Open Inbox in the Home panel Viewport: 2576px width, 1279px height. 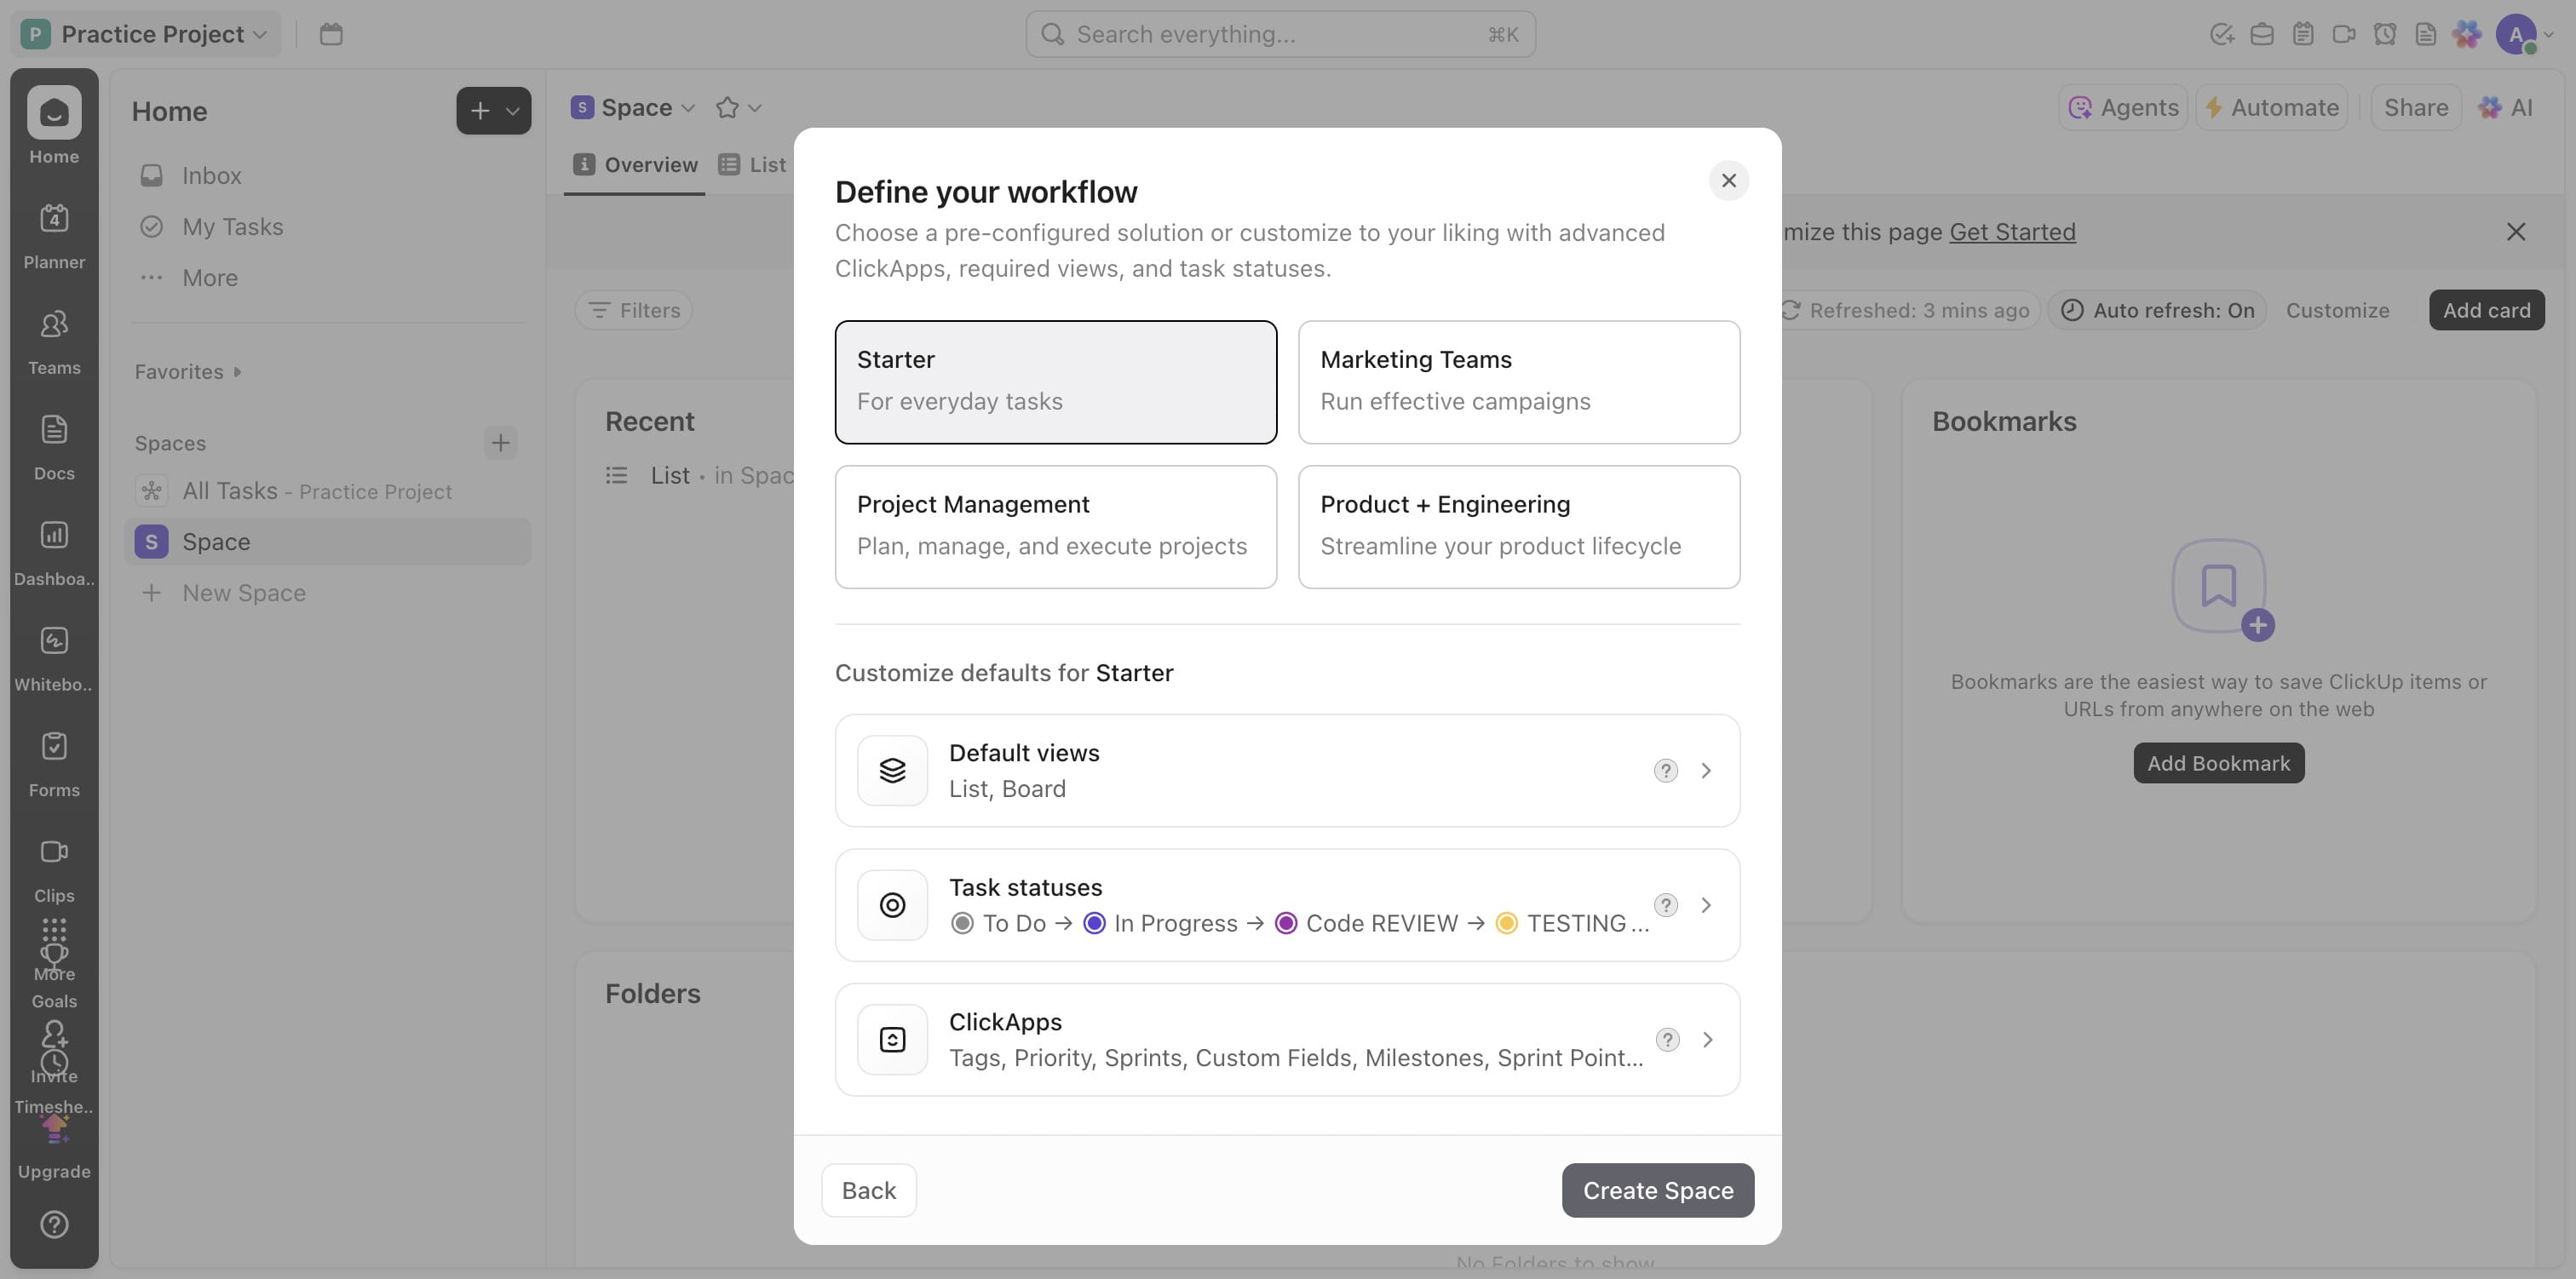[328, 176]
